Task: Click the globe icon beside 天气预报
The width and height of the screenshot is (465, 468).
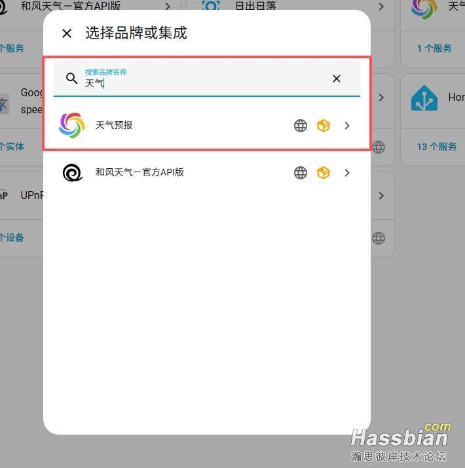Action: click(301, 126)
